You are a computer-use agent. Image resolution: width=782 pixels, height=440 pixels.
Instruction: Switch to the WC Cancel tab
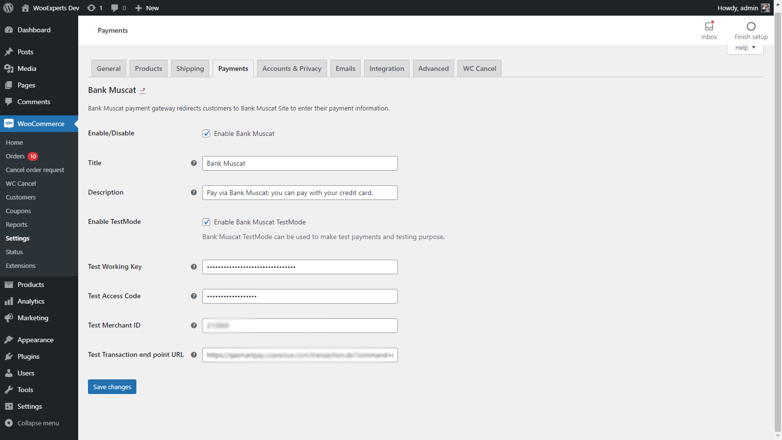(479, 68)
